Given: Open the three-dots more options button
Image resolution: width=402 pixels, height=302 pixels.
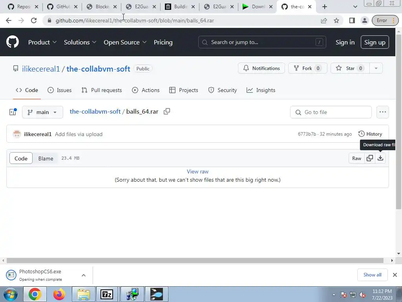Looking at the screenshot, I should click(382, 112).
